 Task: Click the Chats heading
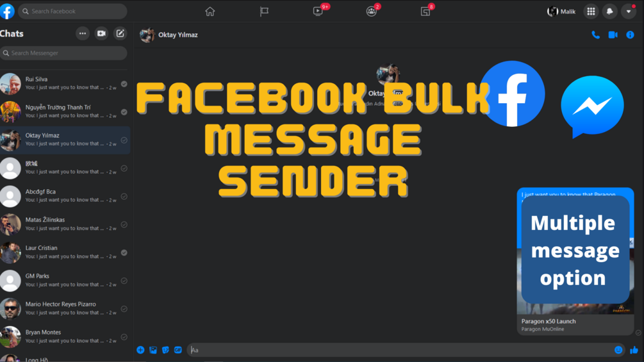click(12, 34)
